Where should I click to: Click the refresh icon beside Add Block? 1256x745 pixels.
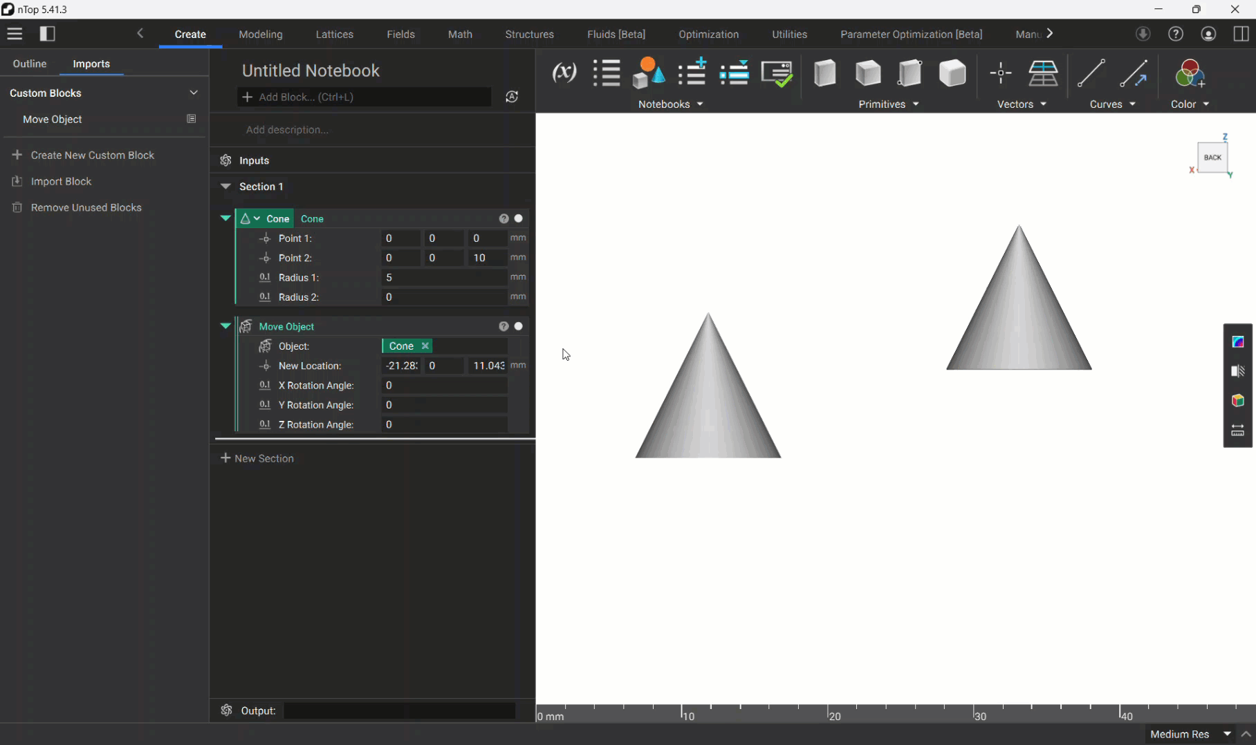tap(512, 97)
